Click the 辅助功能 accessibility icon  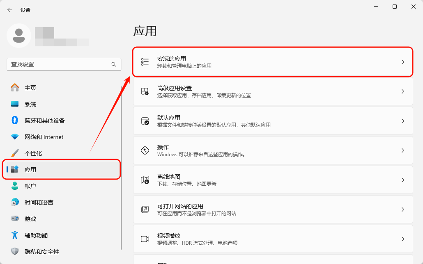tap(15, 235)
